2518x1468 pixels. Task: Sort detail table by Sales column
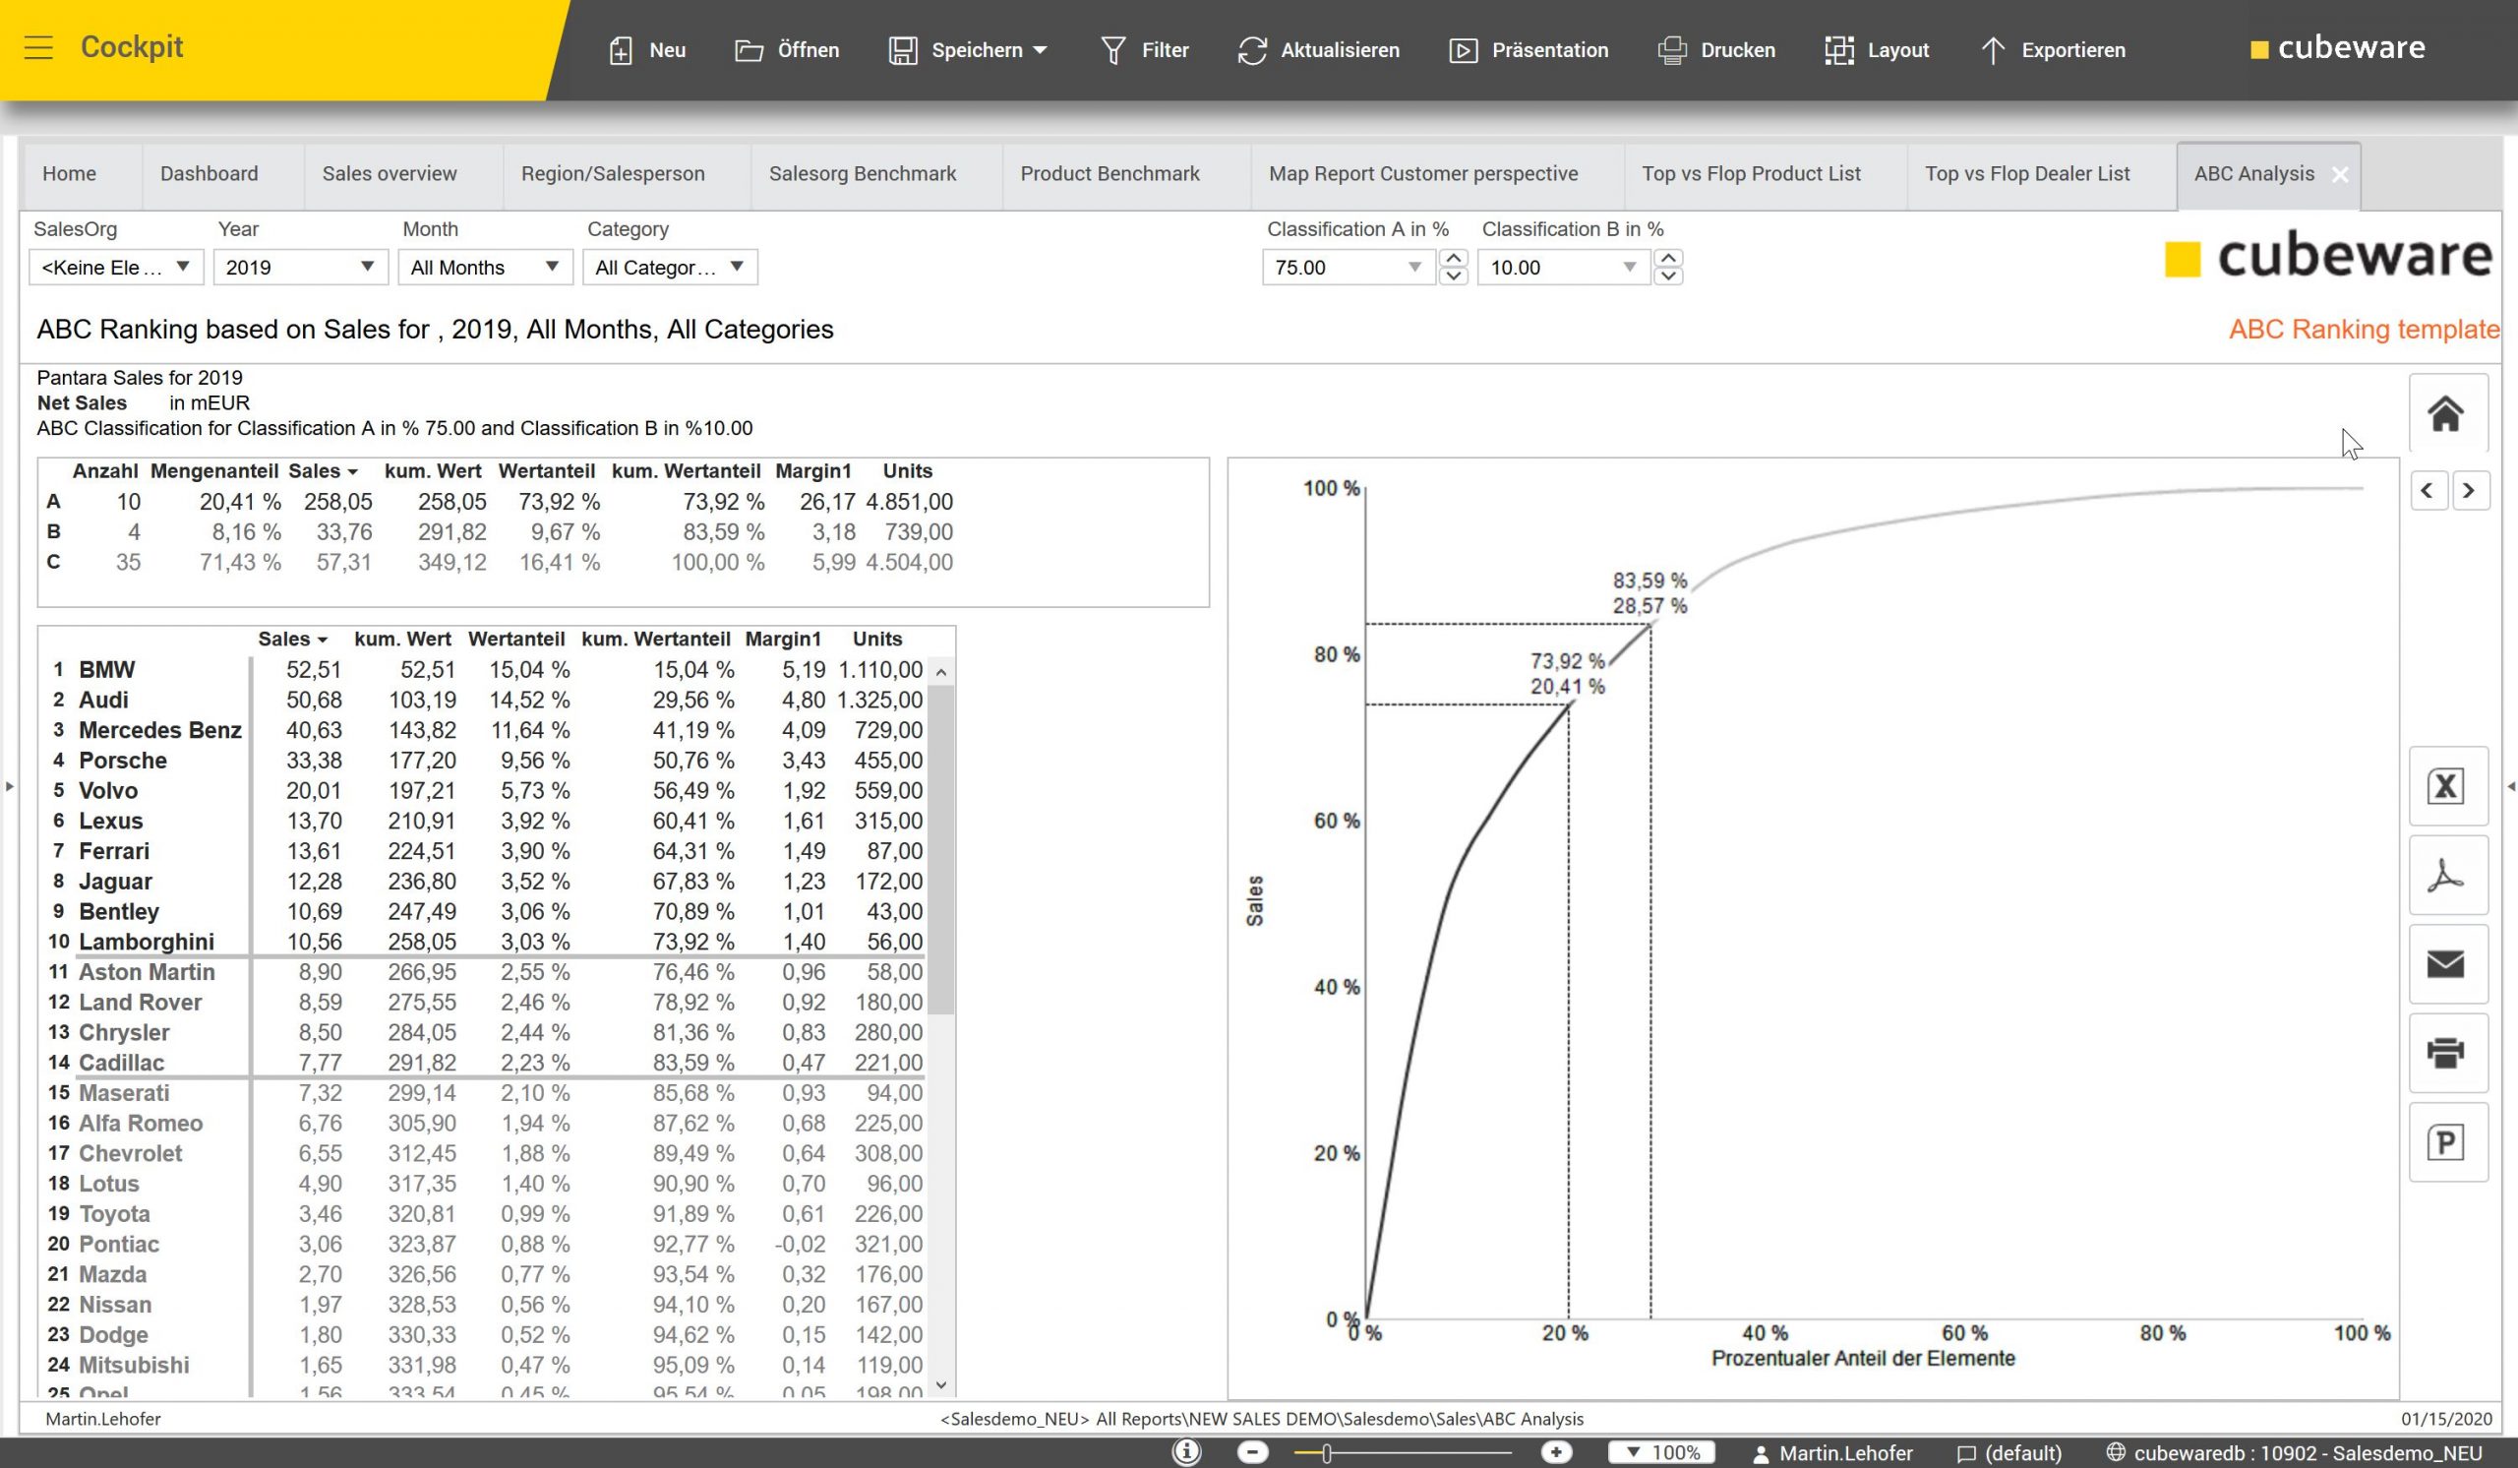293,639
